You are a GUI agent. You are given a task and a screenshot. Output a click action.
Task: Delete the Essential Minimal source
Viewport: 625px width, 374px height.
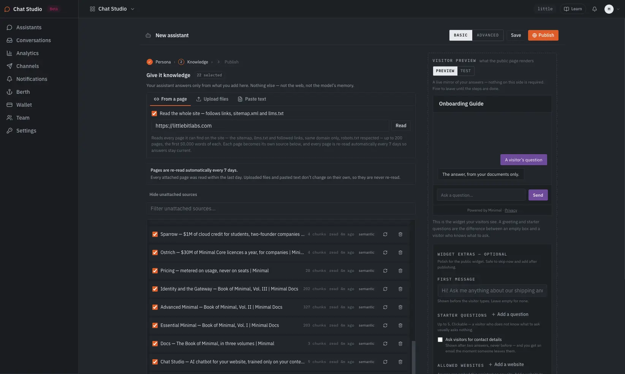tap(400, 325)
